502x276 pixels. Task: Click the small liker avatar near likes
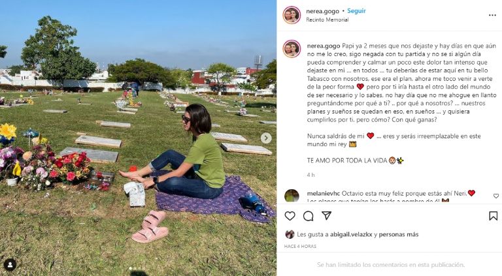tap(290, 234)
